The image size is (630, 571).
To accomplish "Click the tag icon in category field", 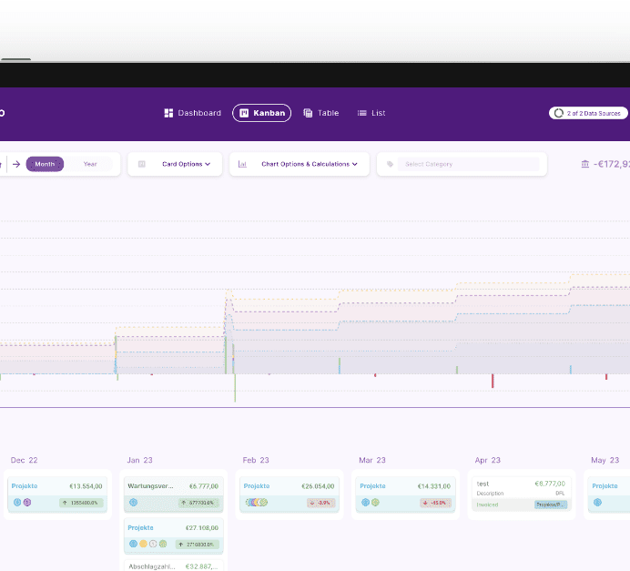I will click(391, 164).
